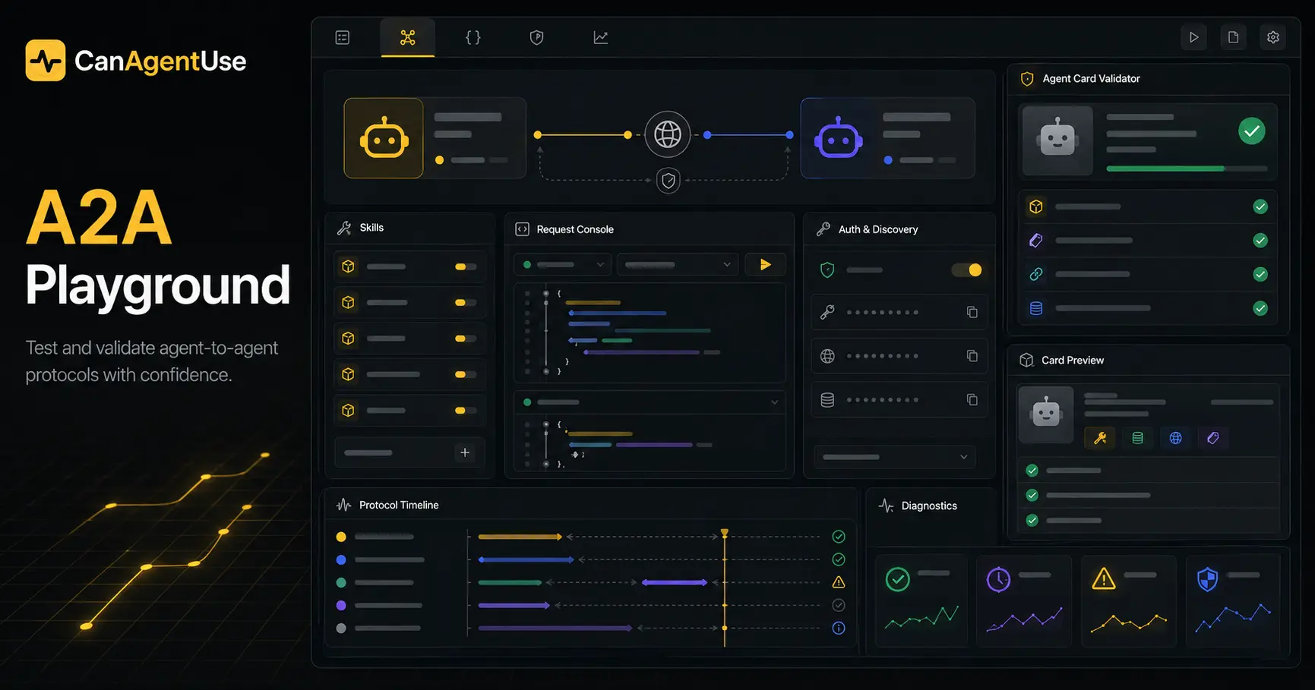
Task: Click the "Playground" heading text
Action: point(158,286)
